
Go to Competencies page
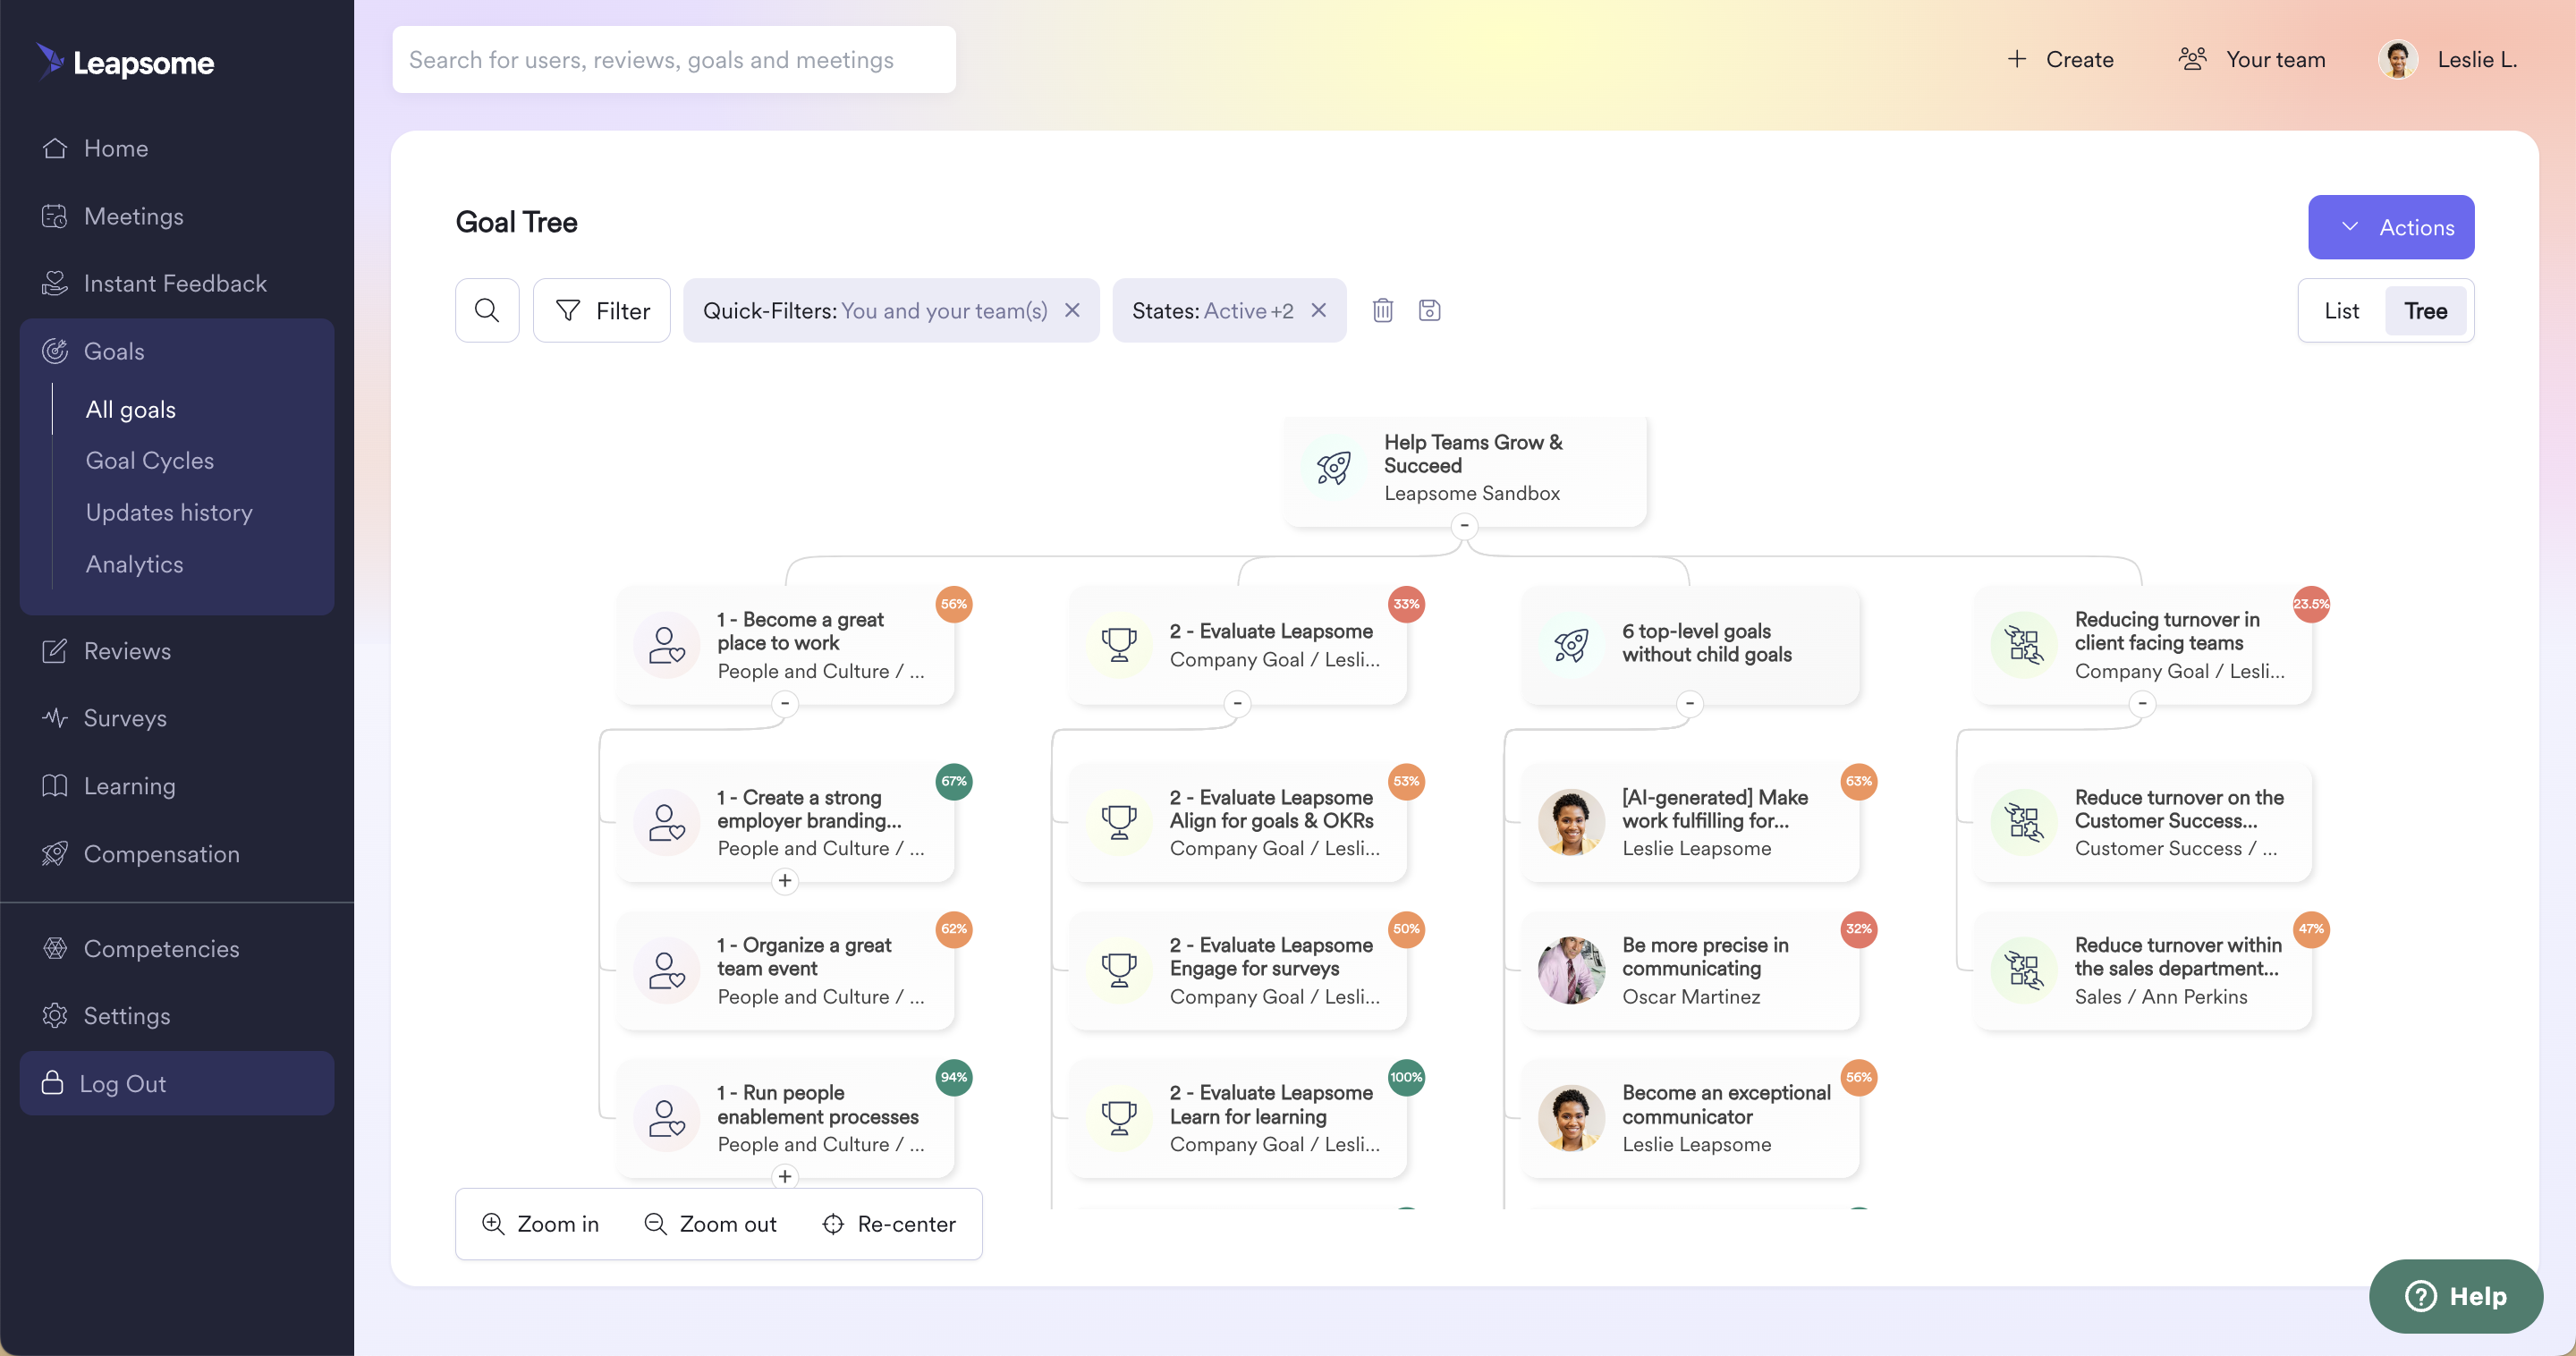pyautogui.click(x=161, y=948)
